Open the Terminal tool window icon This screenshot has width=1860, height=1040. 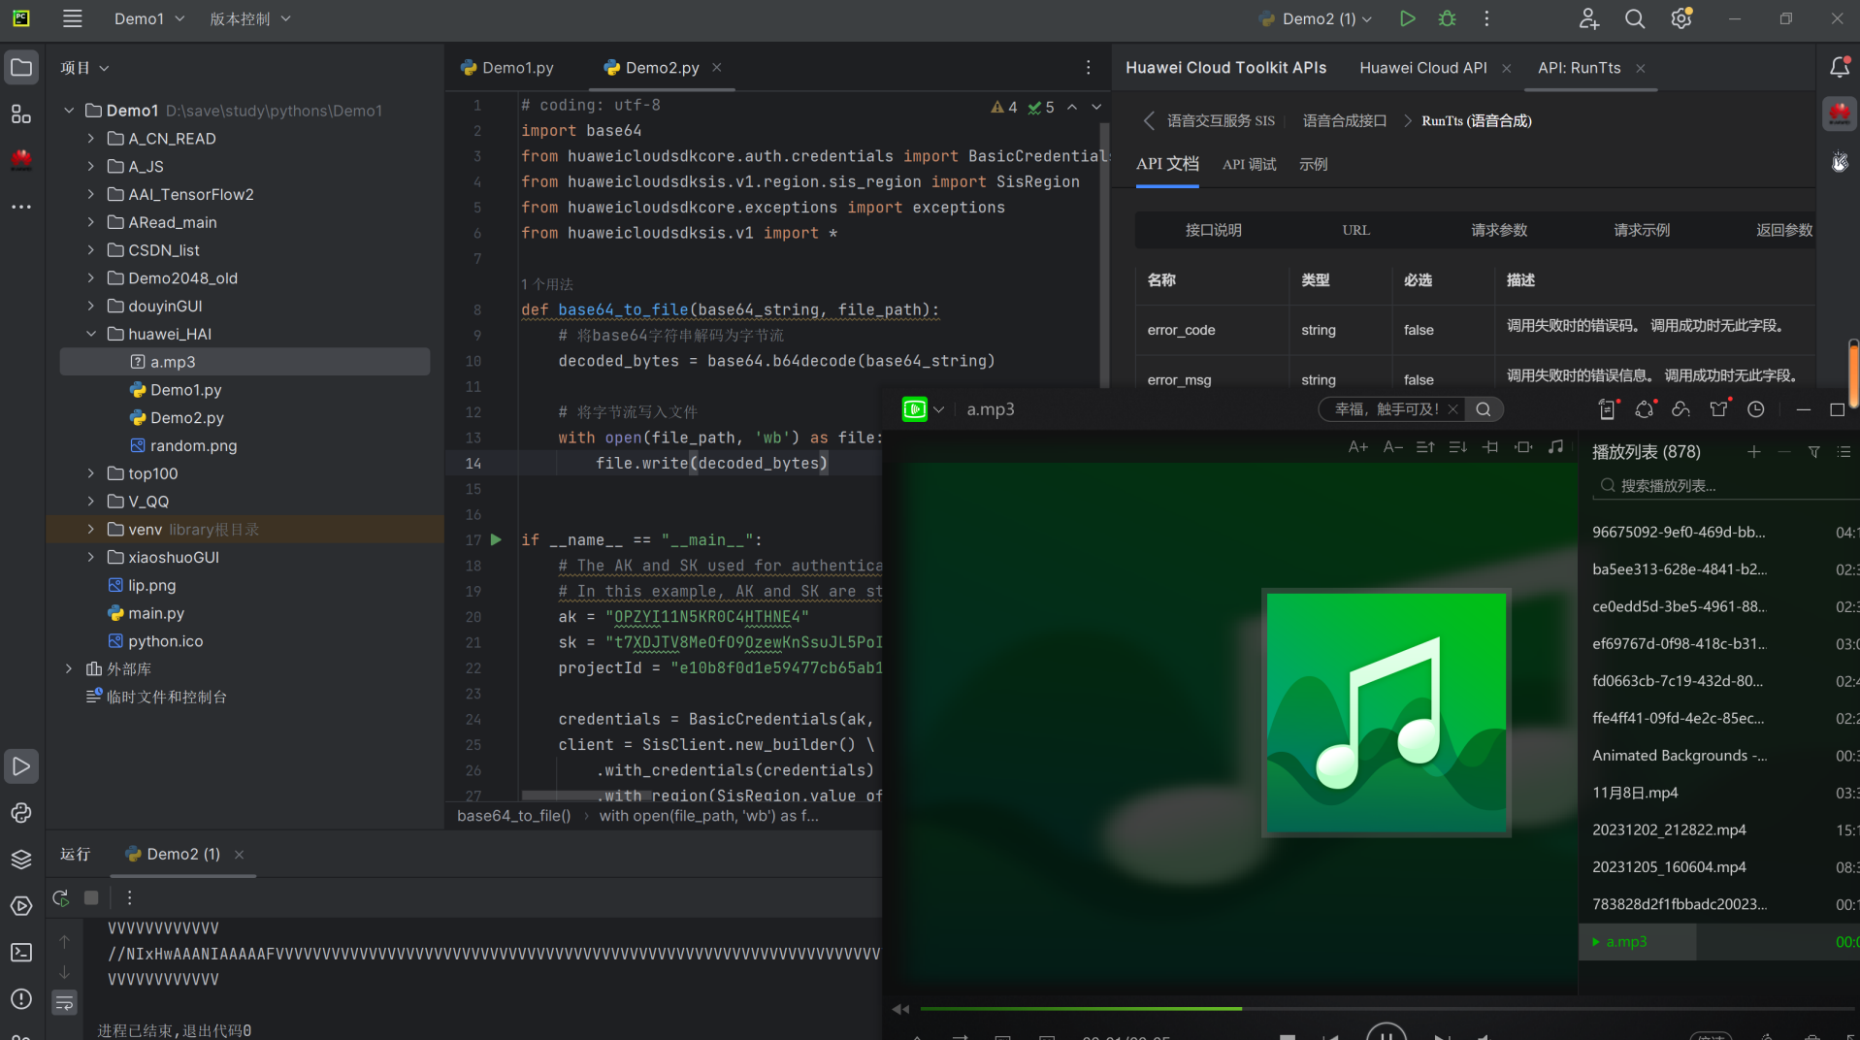pos(20,953)
